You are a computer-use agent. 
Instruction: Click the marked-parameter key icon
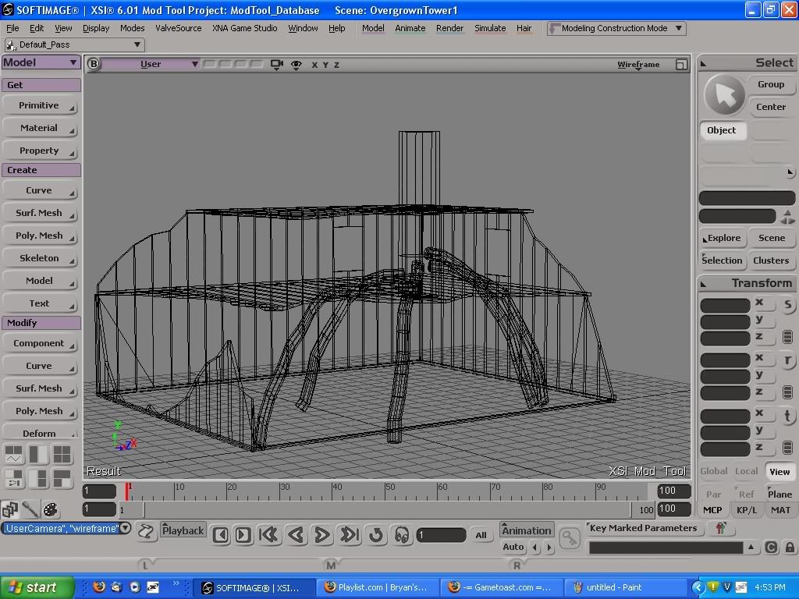[720, 528]
